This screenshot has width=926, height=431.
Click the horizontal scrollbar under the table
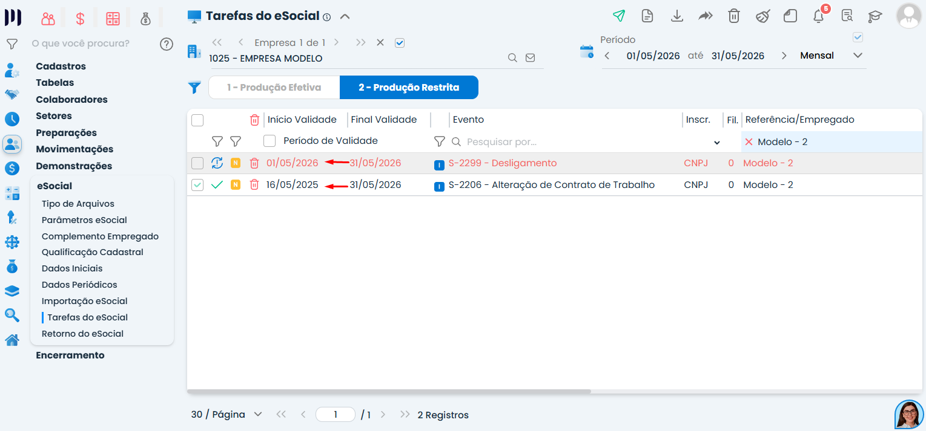pos(389,392)
